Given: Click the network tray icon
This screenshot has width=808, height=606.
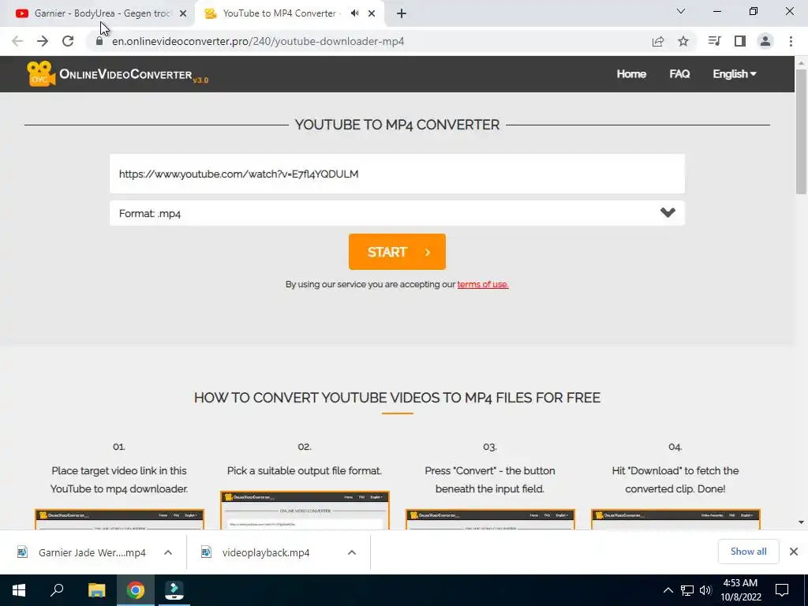Looking at the screenshot, I should (x=687, y=590).
